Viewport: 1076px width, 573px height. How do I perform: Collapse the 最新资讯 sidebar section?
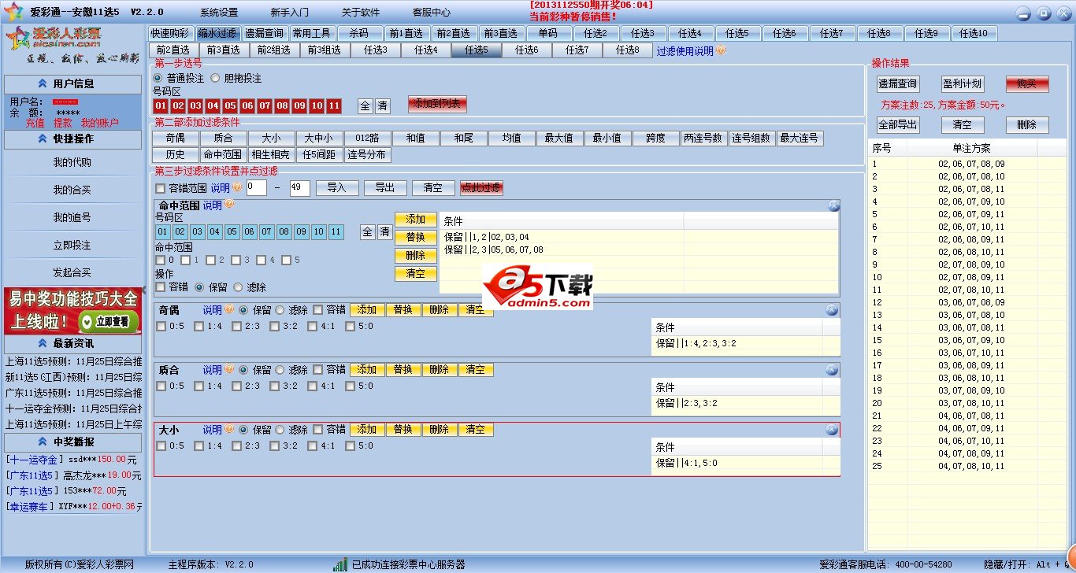42,343
